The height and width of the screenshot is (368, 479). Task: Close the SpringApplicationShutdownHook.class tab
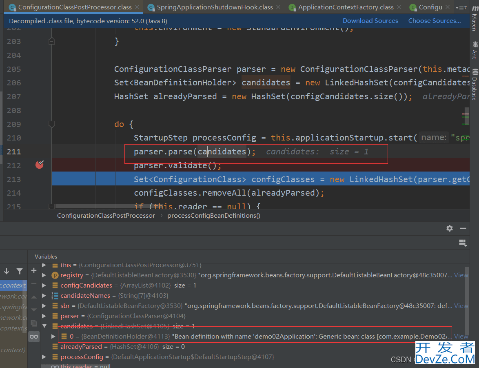[278, 7]
